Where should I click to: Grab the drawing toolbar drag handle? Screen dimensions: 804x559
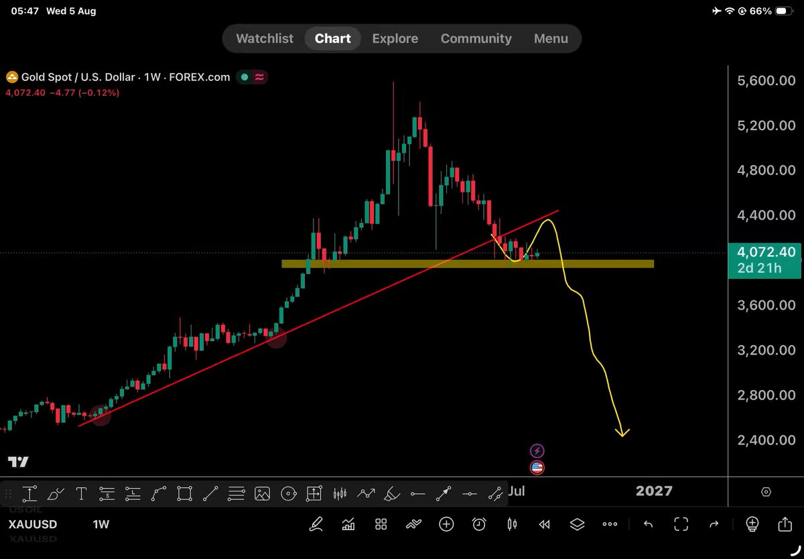point(9,494)
